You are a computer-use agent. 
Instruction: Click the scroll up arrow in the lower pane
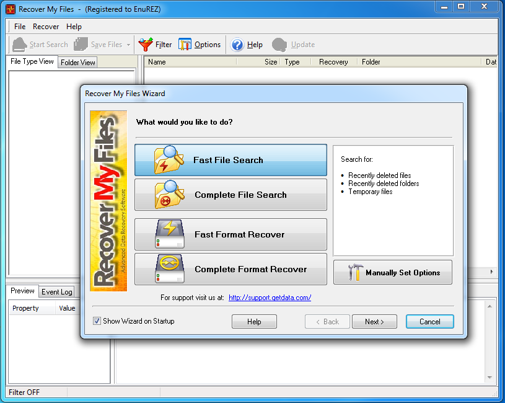tap(490, 306)
